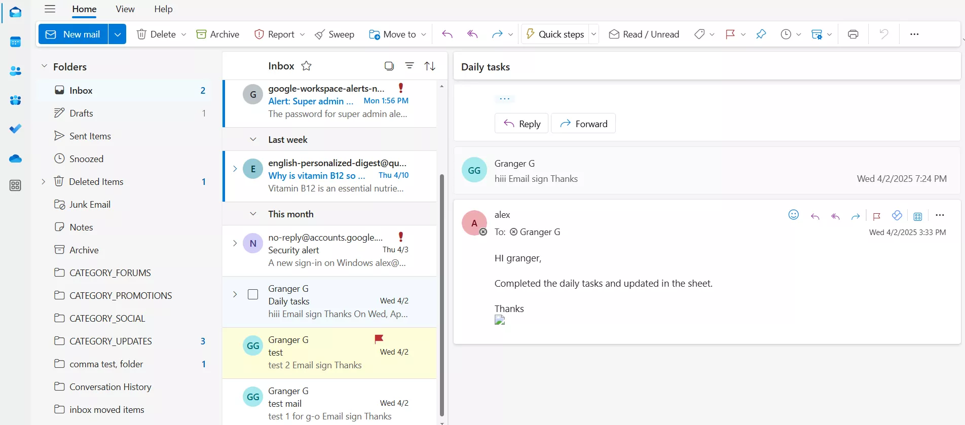The height and width of the screenshot is (425, 965).
Task: Open the collapsed Granger G message in thread
Action: click(707, 170)
